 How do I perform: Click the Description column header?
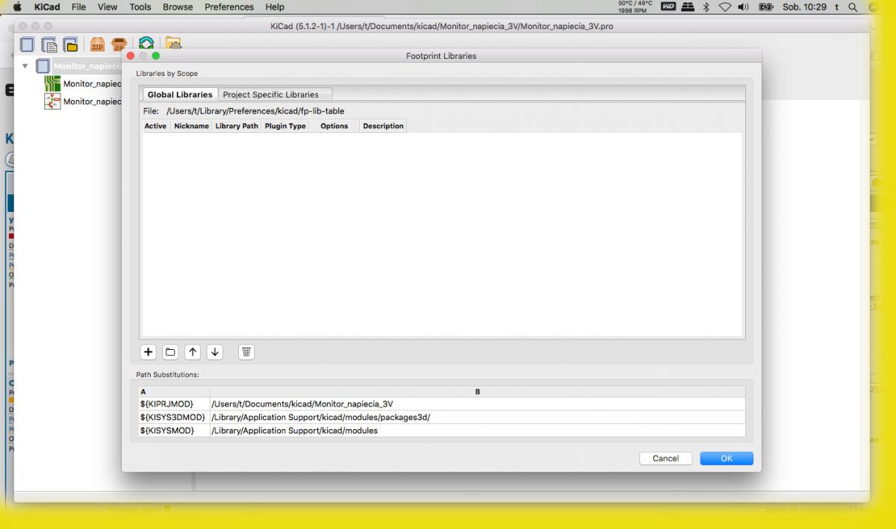(x=383, y=126)
